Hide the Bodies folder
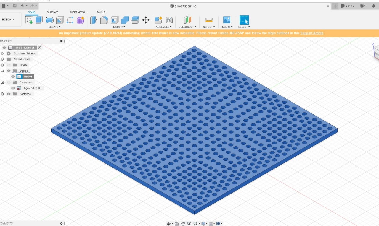 pyautogui.click(x=9, y=71)
